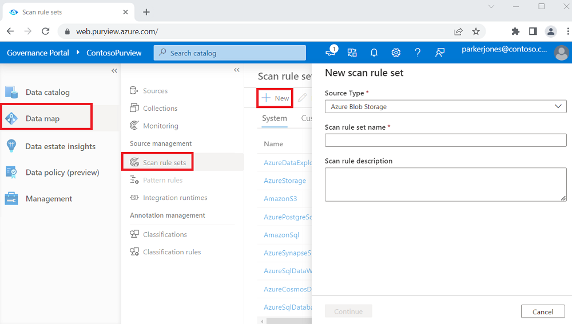Click the Search catalog box
This screenshot has height=324, width=572.
coord(230,53)
